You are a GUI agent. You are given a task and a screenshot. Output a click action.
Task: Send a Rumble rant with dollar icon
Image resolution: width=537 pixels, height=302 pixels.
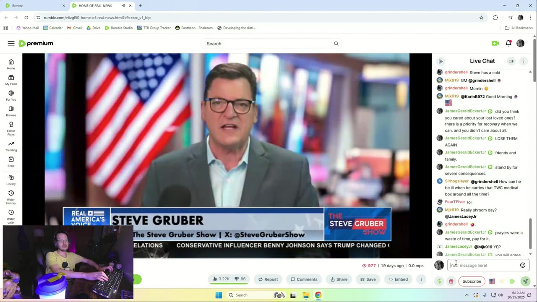point(439,281)
